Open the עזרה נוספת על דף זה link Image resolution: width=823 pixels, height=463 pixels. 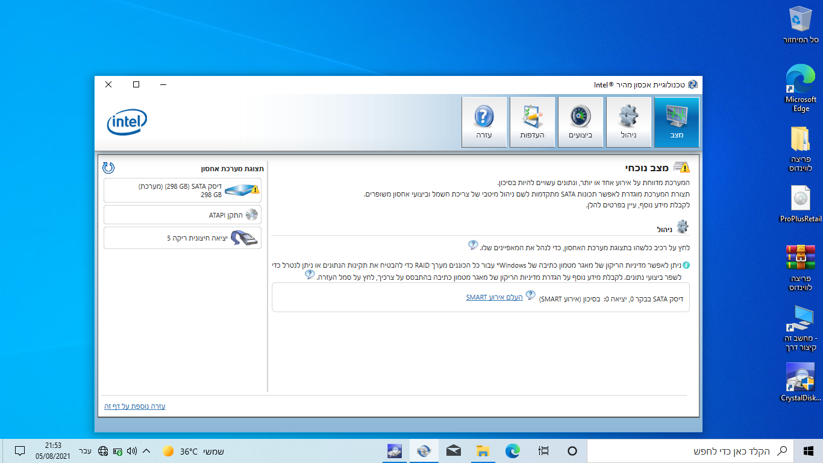click(135, 406)
